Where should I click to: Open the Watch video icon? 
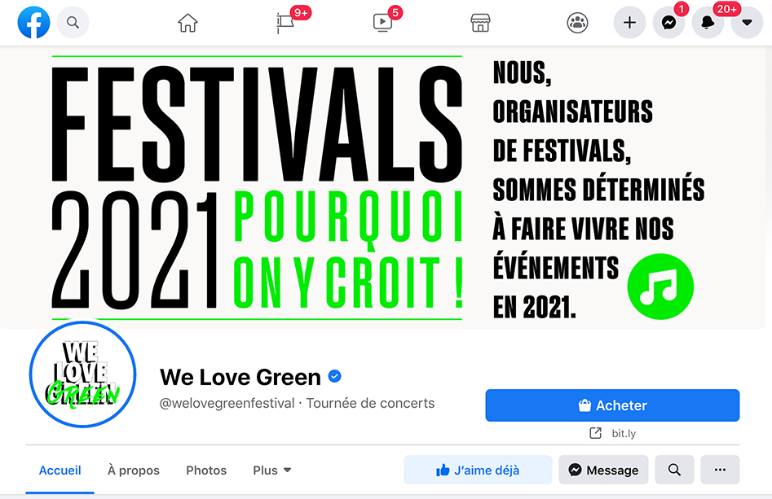[x=382, y=23]
